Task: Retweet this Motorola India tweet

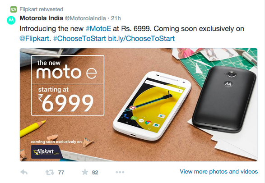Action: pyautogui.click(x=50, y=172)
